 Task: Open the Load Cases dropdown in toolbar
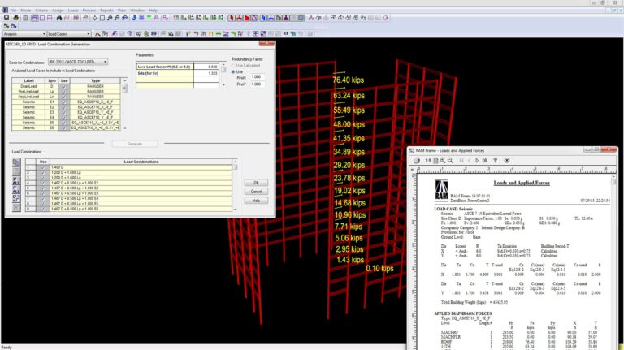click(x=69, y=34)
